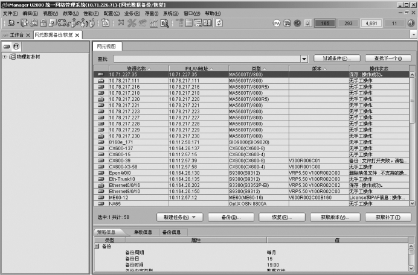Close the 网元数据备份/恢复 tab
Viewport: 418px width, 275px height.
click(77, 35)
